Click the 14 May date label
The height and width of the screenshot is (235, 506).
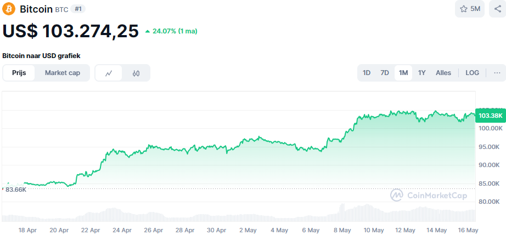[437, 230]
